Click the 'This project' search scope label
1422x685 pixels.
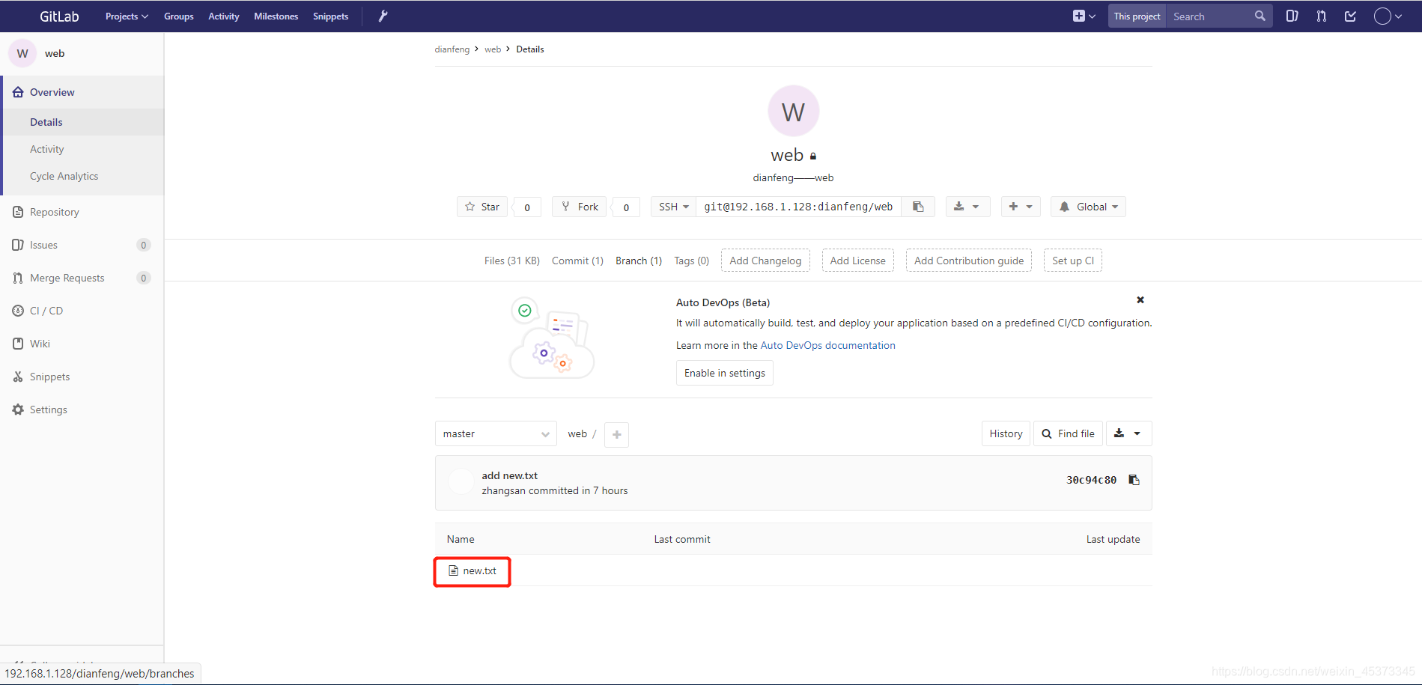tap(1137, 16)
